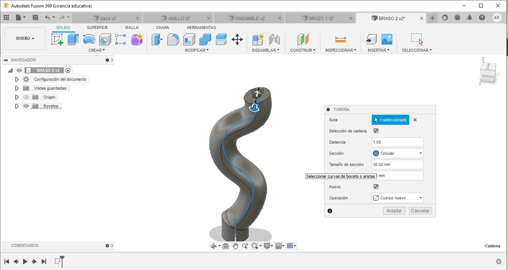Toggle the Hueco checkbox
508x270 pixels.
(x=376, y=187)
